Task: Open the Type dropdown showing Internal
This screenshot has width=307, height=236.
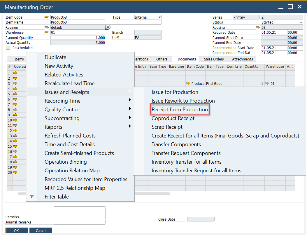Action: 160,17
